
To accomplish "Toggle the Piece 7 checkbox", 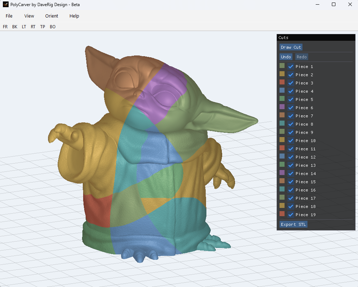I will tap(291, 116).
